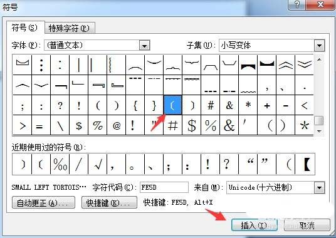Choose the small equals sign symbol
The width and height of the screenshot is (336, 238).
click(x=41, y=125)
